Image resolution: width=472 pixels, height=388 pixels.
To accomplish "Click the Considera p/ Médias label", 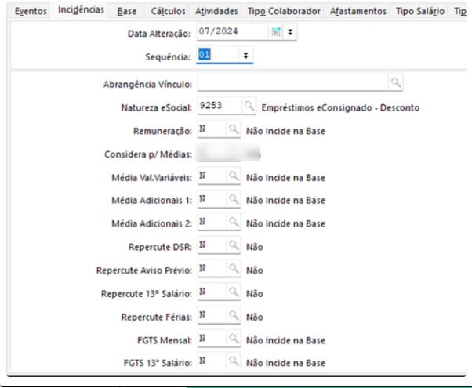I will 148,154.
